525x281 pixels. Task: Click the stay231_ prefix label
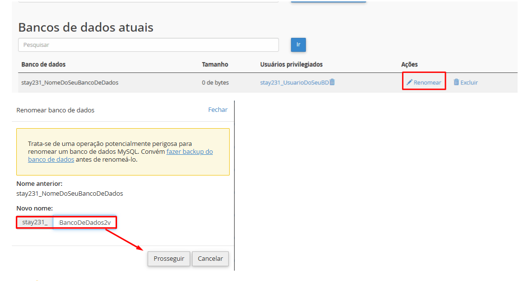(x=35, y=222)
